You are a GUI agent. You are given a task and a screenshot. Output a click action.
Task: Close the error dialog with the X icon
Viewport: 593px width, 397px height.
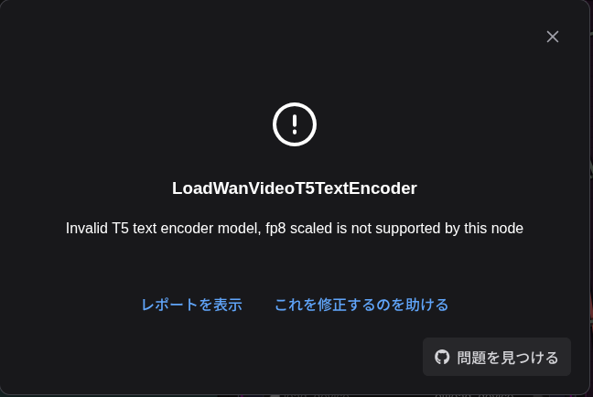pyautogui.click(x=553, y=37)
